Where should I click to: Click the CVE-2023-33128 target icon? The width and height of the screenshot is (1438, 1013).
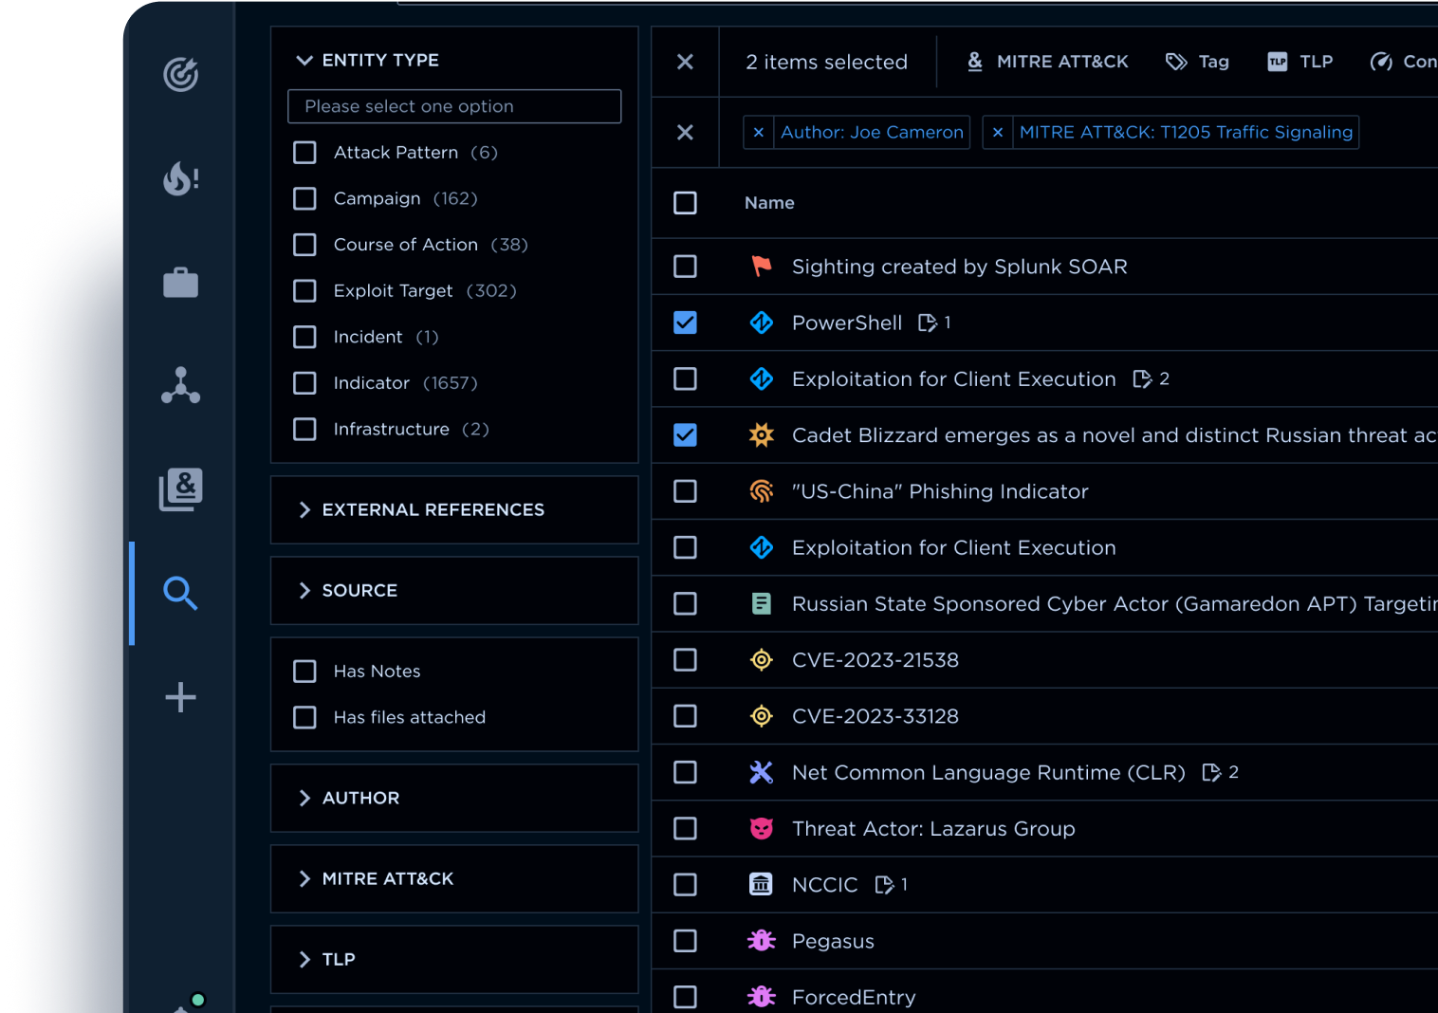point(762,716)
